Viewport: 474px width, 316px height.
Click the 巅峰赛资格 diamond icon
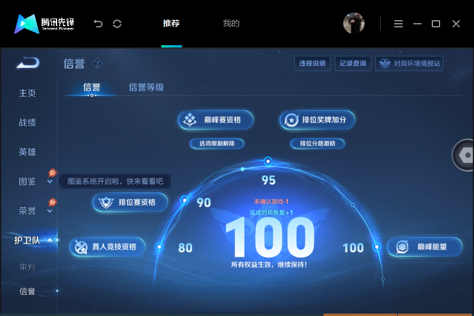(190, 120)
